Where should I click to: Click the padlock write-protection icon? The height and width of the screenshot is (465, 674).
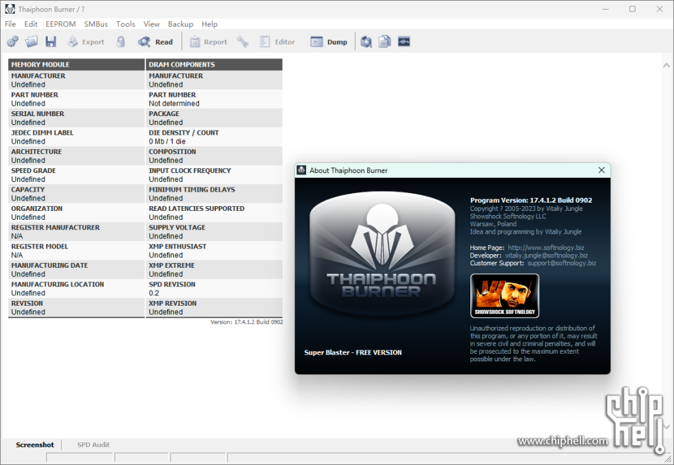point(121,42)
